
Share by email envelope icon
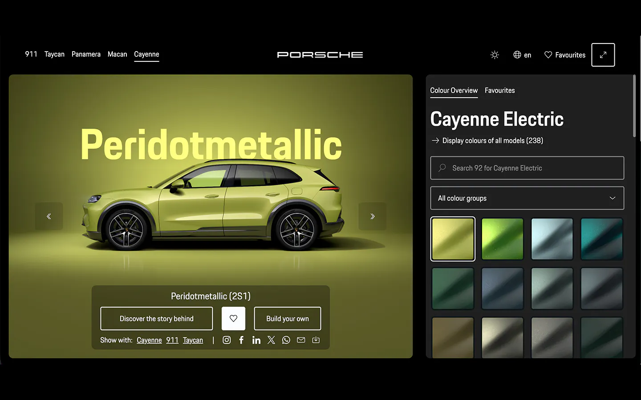(301, 340)
